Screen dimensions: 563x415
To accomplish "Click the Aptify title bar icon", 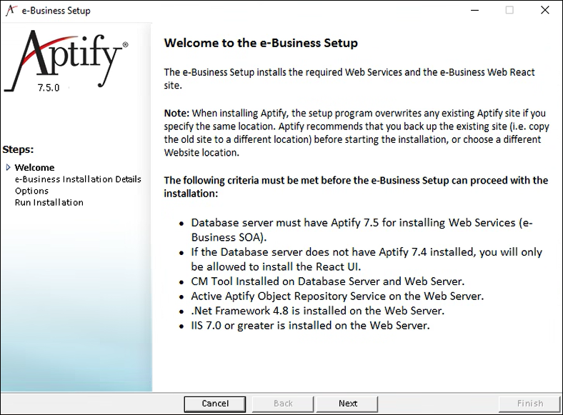I will coord(11,11).
